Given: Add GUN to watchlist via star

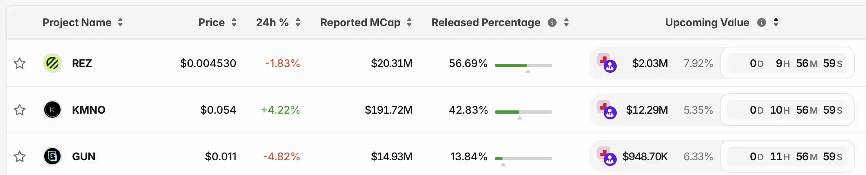Looking at the screenshot, I should point(20,157).
